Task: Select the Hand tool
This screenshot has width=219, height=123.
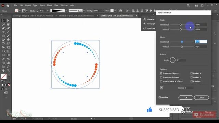Action: pos(3,70)
